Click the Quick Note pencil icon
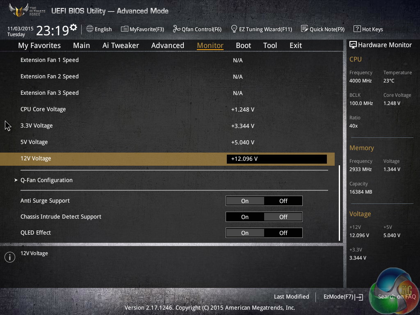The height and width of the screenshot is (315, 420). (x=305, y=29)
